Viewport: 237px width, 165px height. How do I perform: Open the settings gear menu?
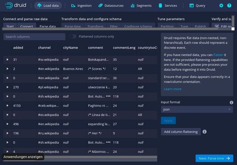(x=221, y=6)
